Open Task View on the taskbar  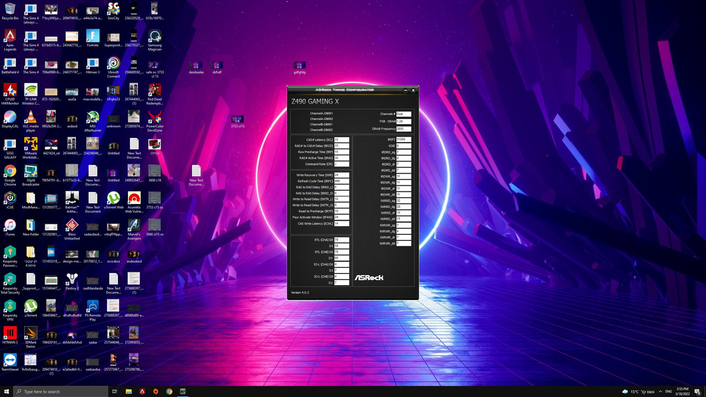tap(114, 391)
